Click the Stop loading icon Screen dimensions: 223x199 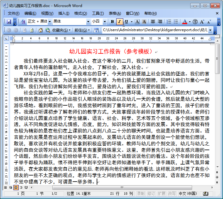pos(24,30)
